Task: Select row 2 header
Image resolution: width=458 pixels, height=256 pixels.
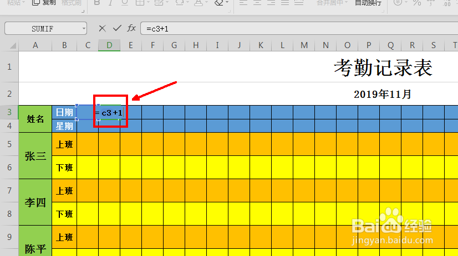Action: coord(9,94)
